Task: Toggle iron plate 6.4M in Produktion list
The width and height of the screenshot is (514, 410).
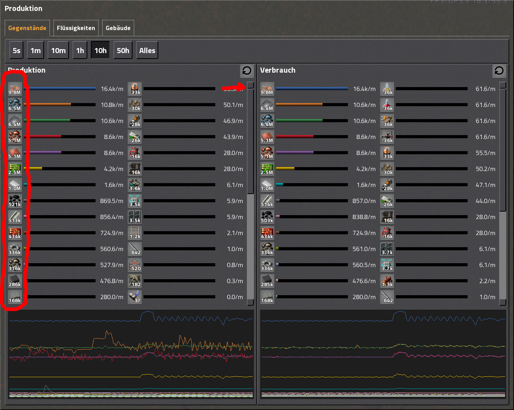Action: point(15,121)
